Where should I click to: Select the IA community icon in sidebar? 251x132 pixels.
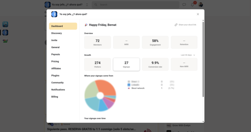(x=5, y=24)
